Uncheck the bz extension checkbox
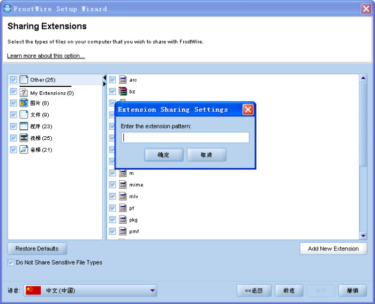 click(x=112, y=91)
